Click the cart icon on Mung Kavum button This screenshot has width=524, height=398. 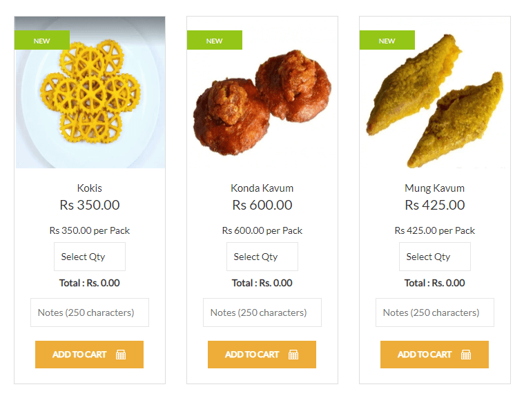[466, 355]
